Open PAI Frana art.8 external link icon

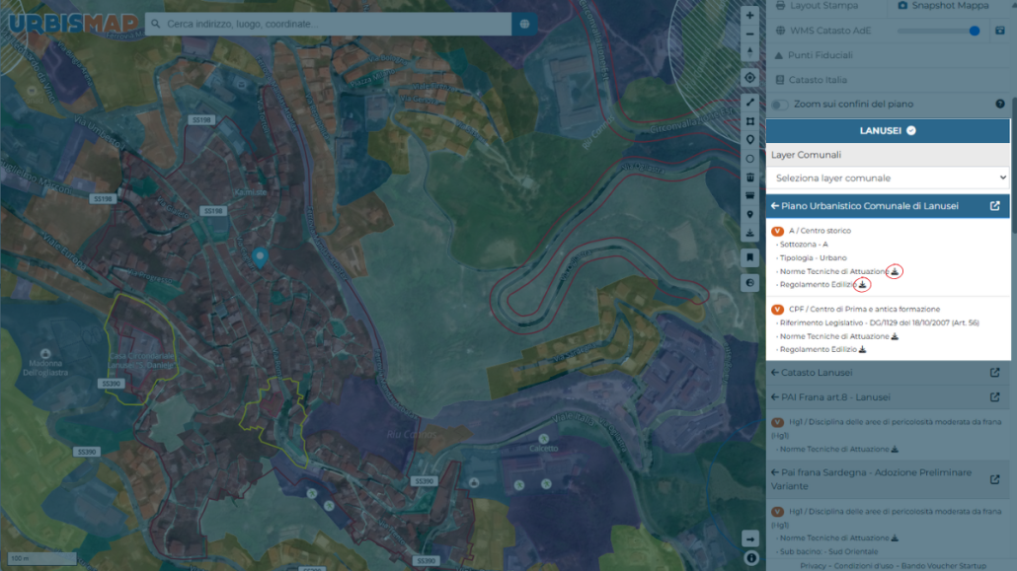(994, 397)
